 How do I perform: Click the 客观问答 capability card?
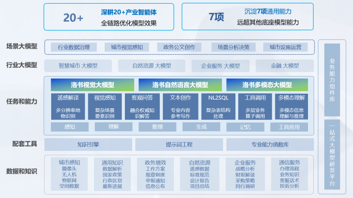142,107
